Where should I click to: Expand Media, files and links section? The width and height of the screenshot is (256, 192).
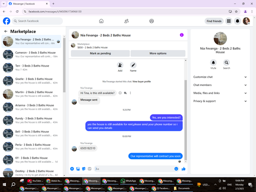[220, 93]
